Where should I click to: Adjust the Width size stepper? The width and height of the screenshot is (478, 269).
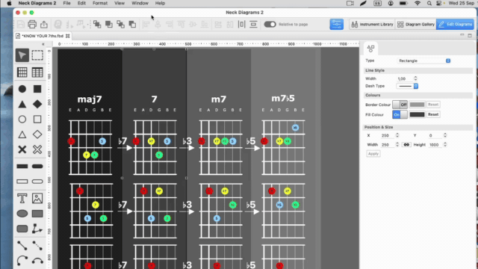pos(397,145)
